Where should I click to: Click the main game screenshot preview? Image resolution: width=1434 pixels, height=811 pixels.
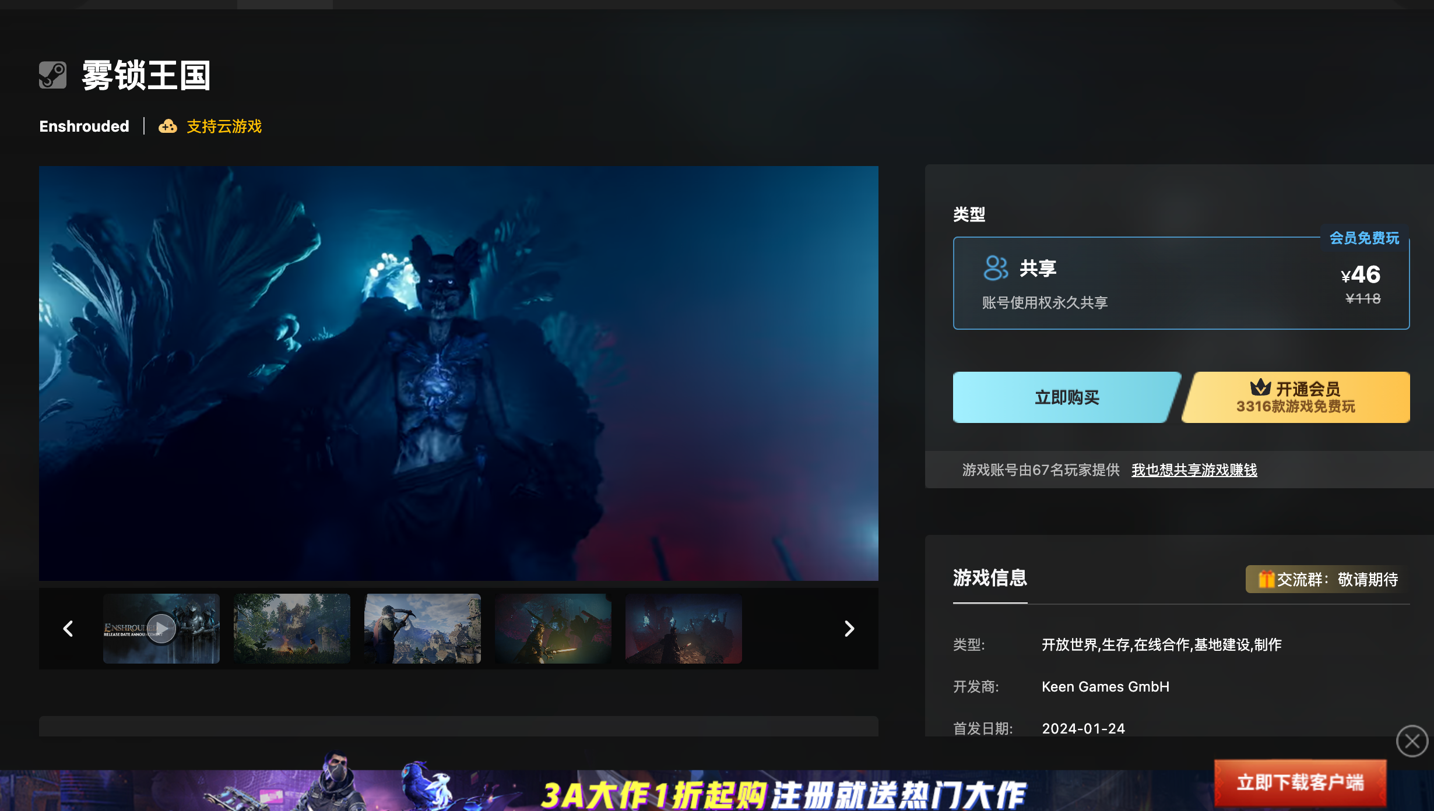click(459, 373)
